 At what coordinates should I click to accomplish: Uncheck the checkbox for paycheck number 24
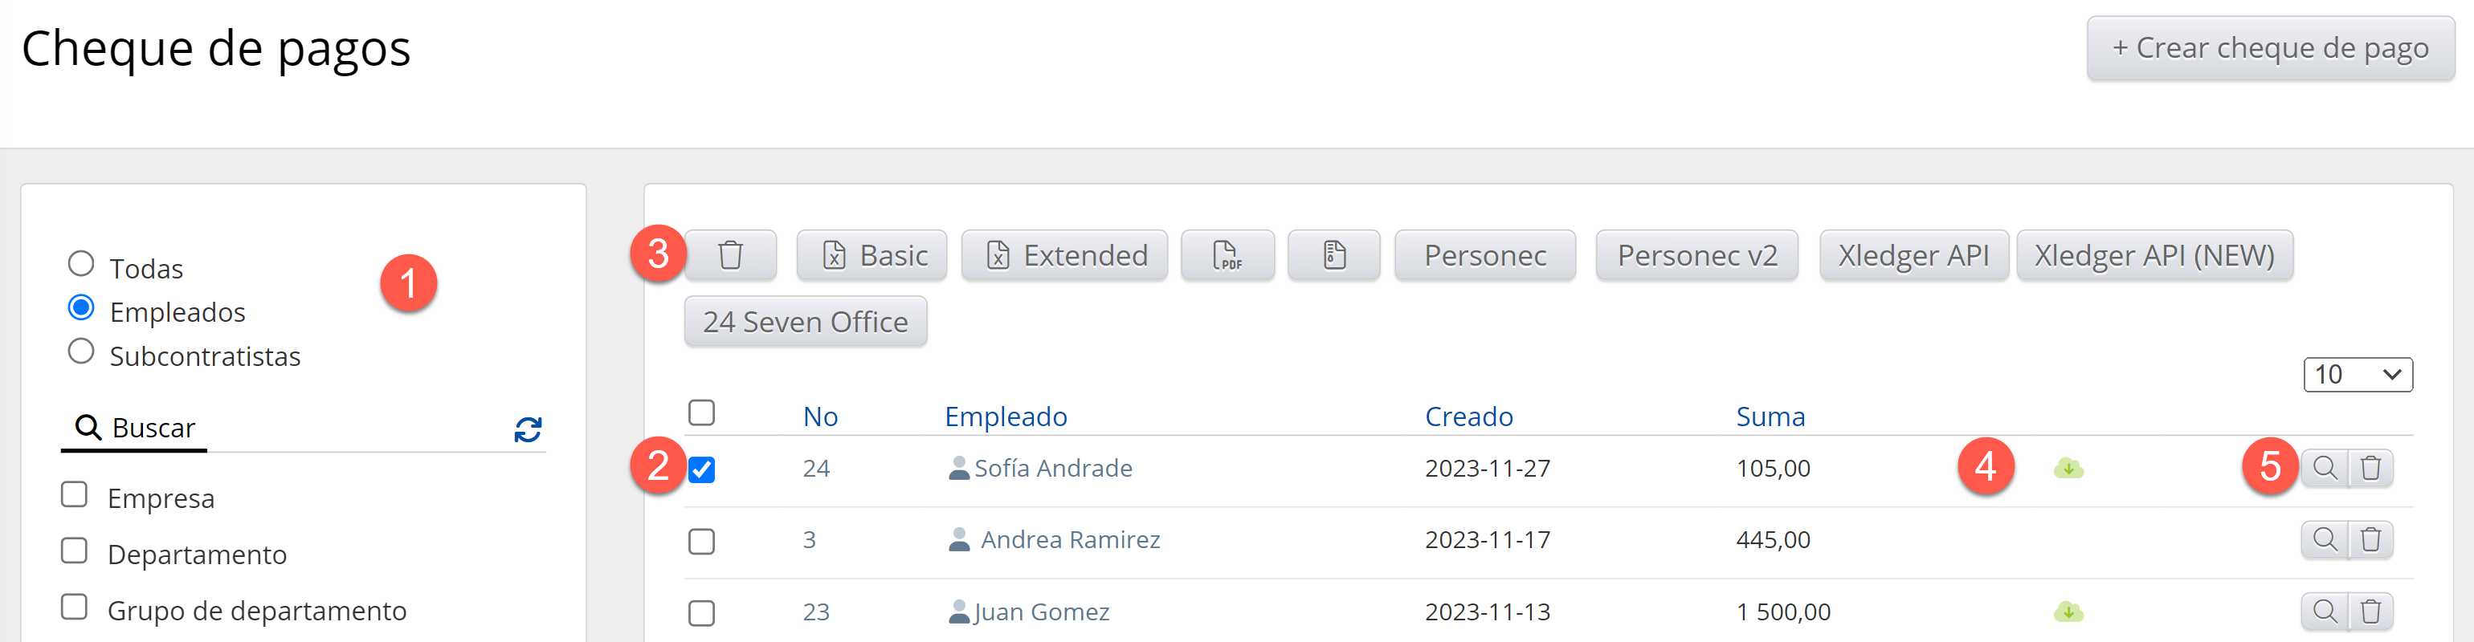click(702, 469)
